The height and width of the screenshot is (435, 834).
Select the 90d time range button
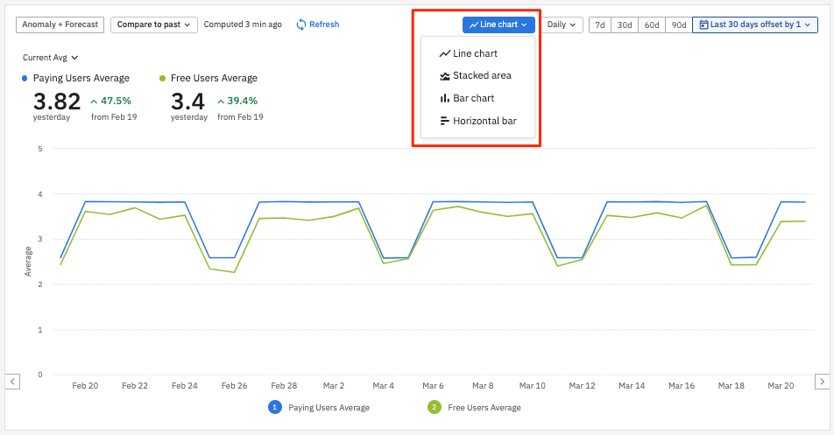679,25
